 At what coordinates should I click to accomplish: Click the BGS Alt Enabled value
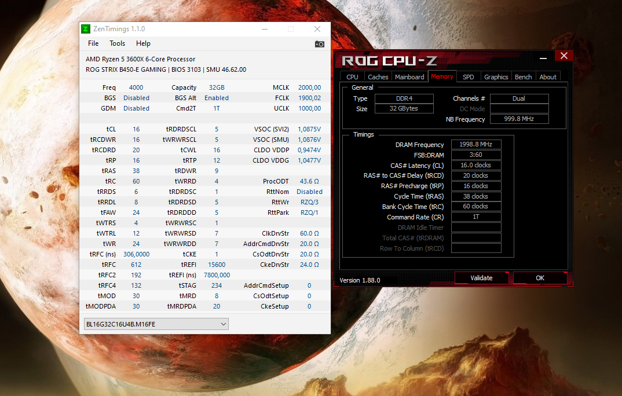217,98
